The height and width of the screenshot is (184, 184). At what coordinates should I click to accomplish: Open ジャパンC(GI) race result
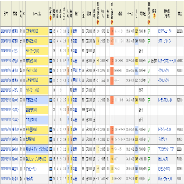(x=32, y=71)
